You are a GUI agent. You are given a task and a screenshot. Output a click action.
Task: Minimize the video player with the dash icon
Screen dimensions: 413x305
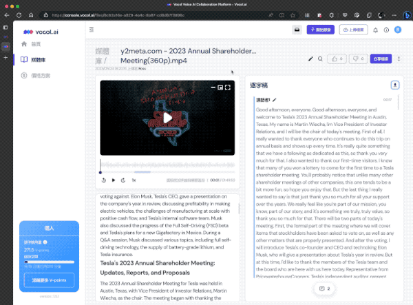pos(213,87)
